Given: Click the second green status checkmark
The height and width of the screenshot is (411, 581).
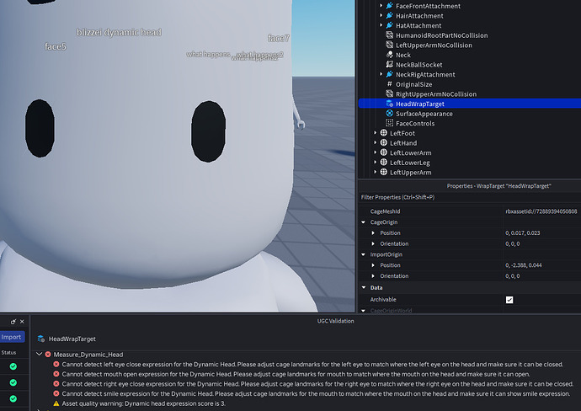Looking at the screenshot, I should click(x=13, y=382).
